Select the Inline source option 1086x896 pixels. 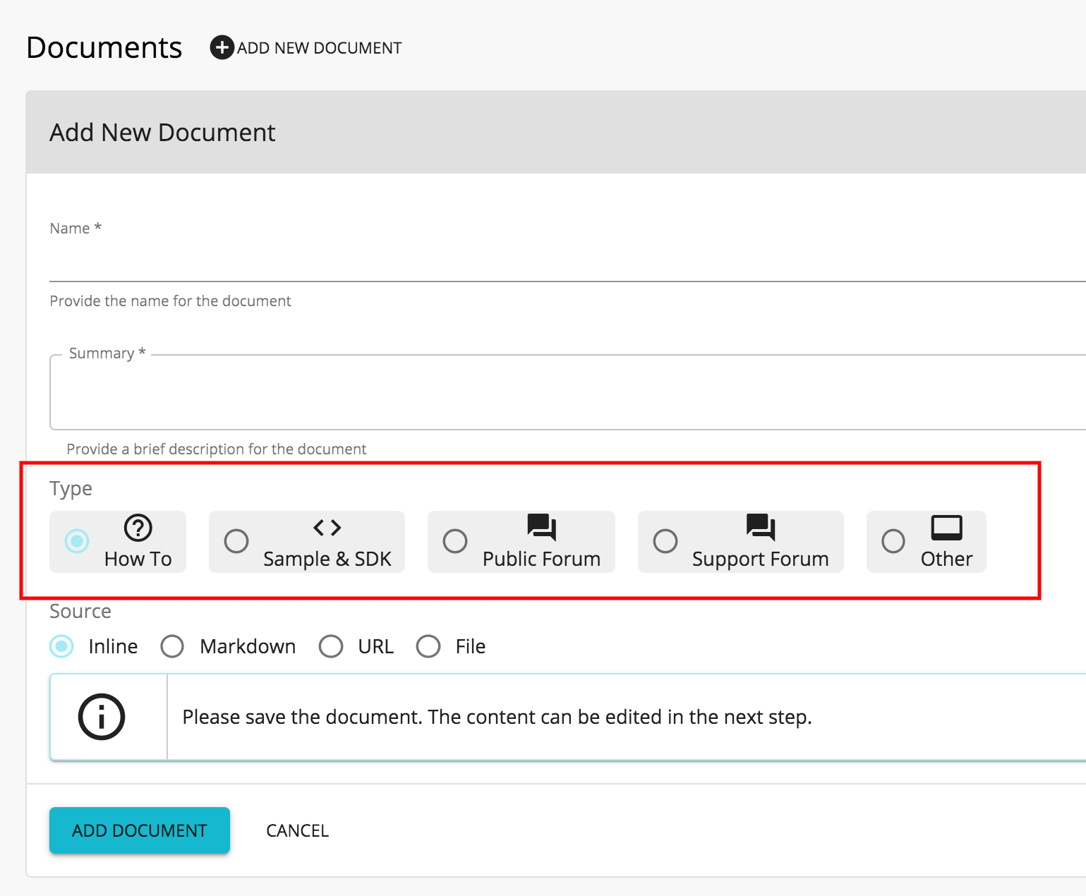[61, 646]
